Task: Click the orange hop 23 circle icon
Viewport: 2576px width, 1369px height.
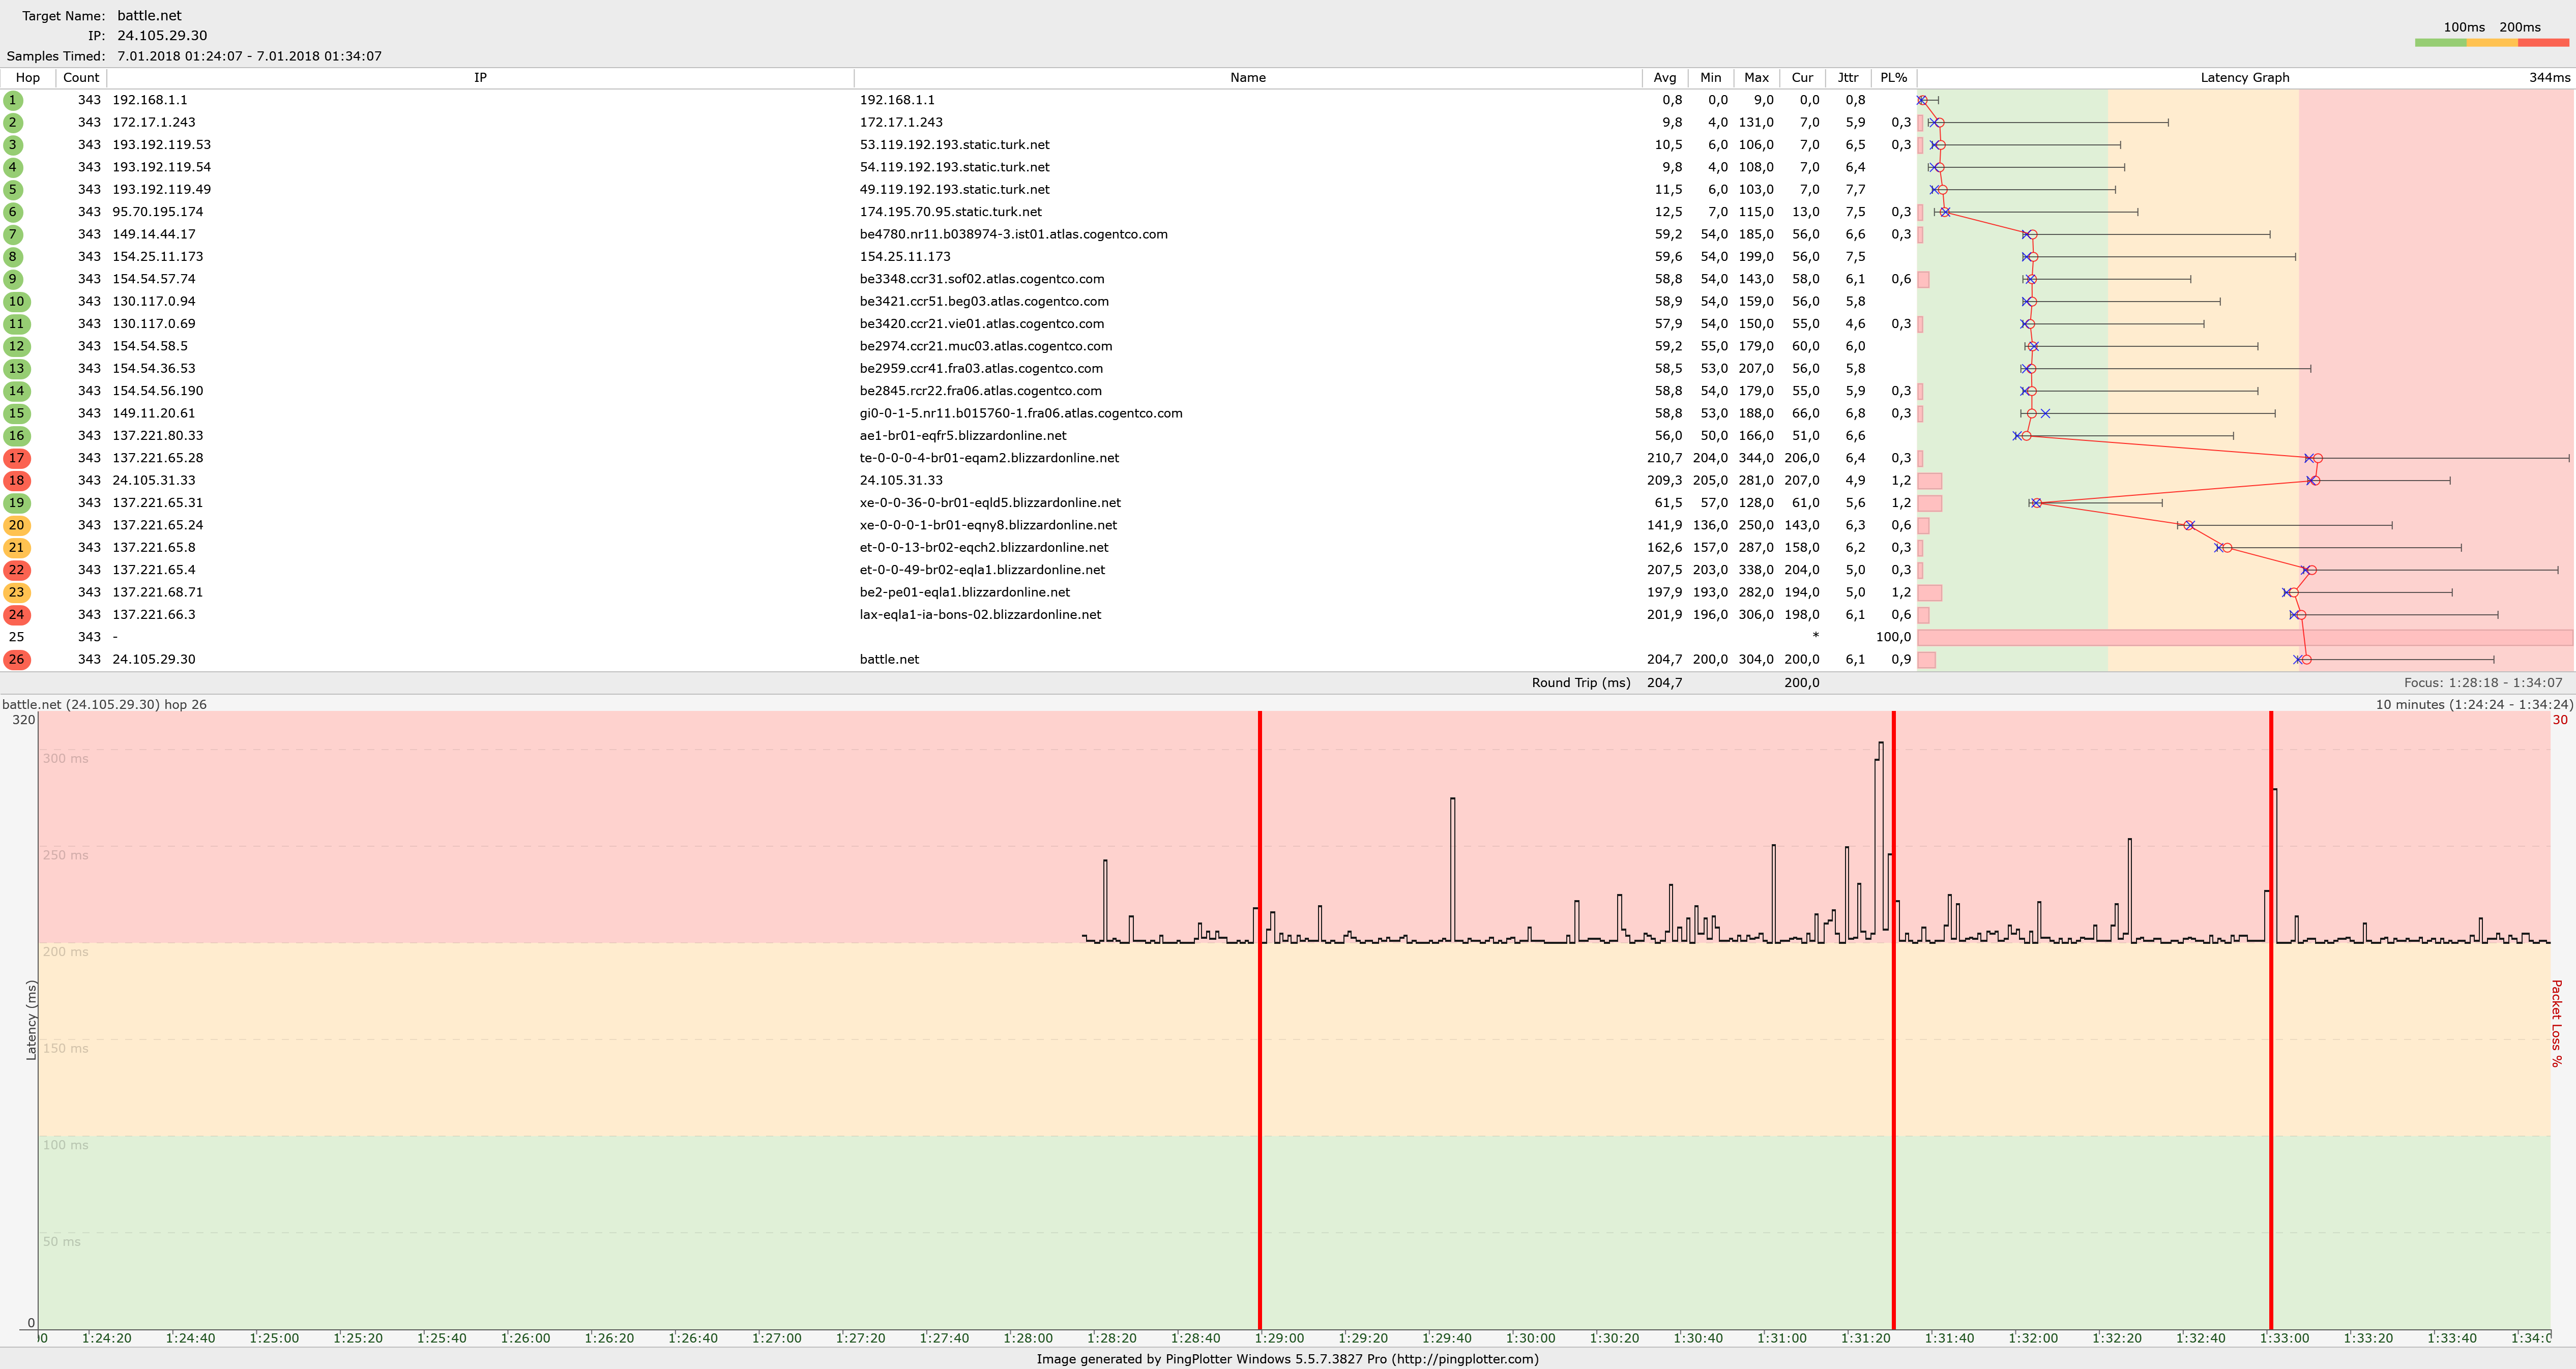Action: (16, 592)
